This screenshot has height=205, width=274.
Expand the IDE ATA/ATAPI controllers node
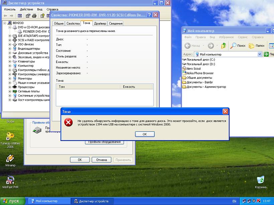click(10, 36)
